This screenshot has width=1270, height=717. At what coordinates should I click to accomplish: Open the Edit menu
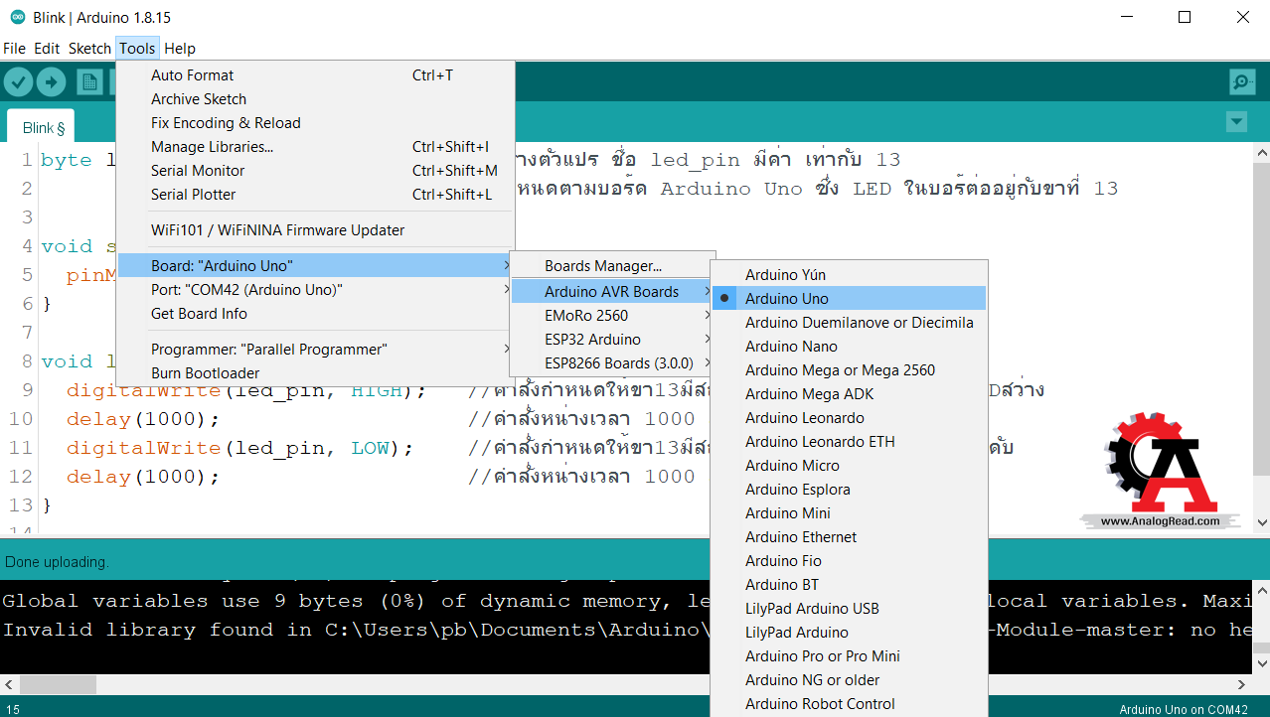click(47, 48)
